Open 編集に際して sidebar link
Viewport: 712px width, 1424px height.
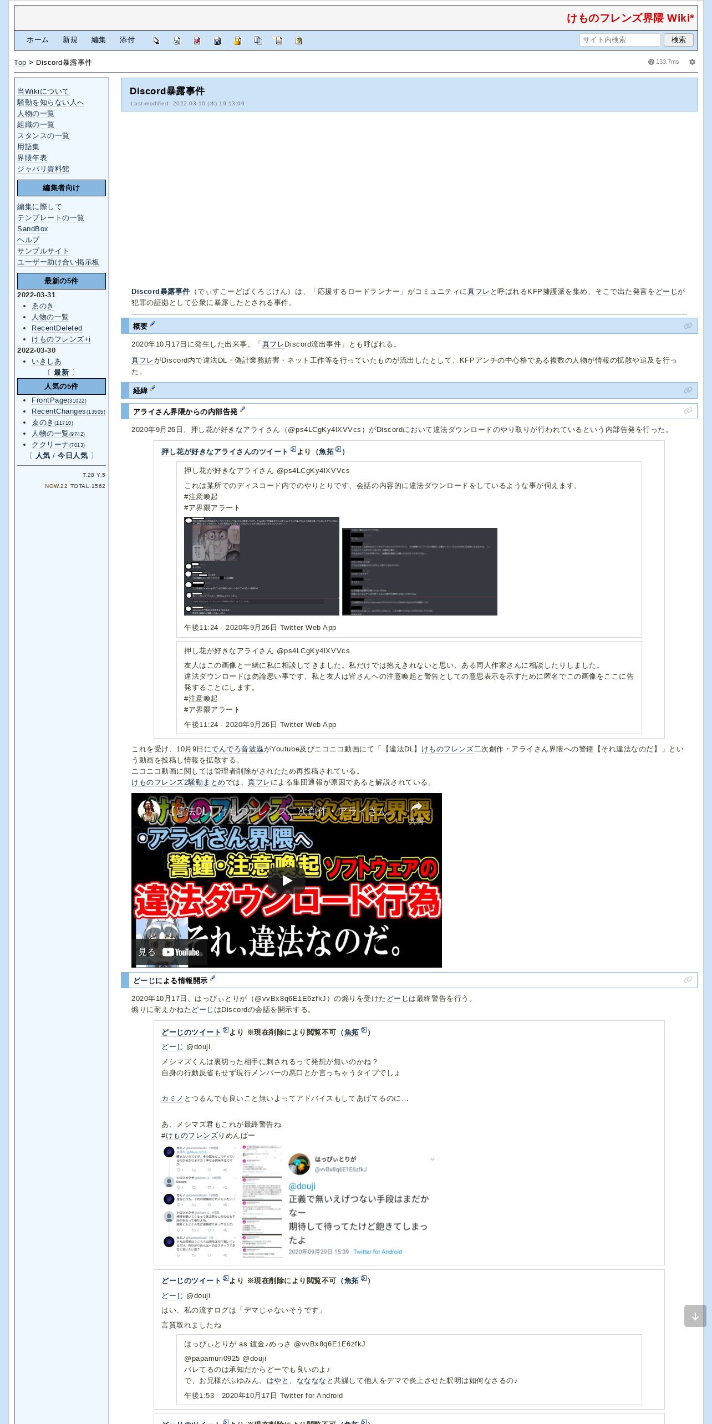[39, 207]
